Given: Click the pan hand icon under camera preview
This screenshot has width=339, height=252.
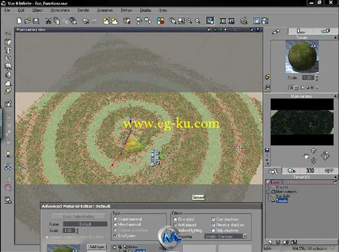Looking at the screenshot, I should (x=306, y=157).
